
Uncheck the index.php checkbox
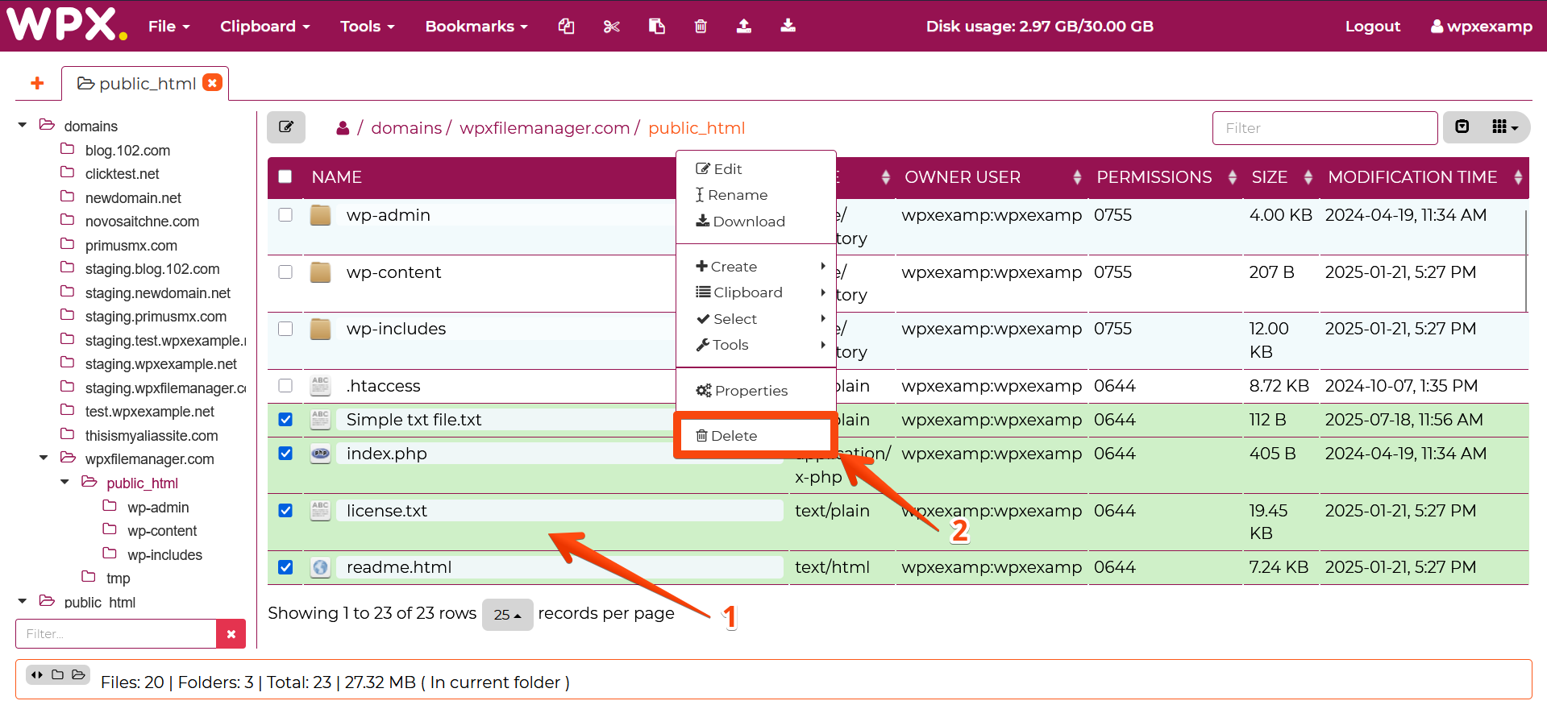285,454
